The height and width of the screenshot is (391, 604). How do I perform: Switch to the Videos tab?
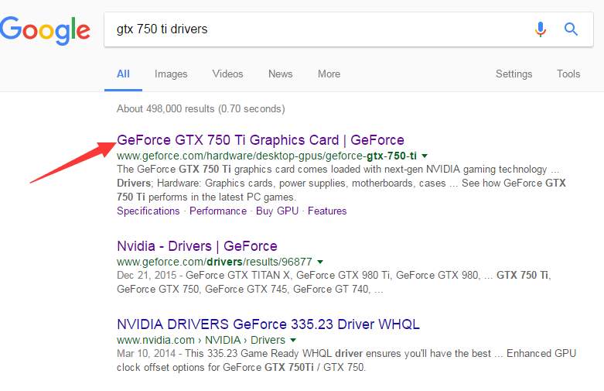tap(227, 74)
